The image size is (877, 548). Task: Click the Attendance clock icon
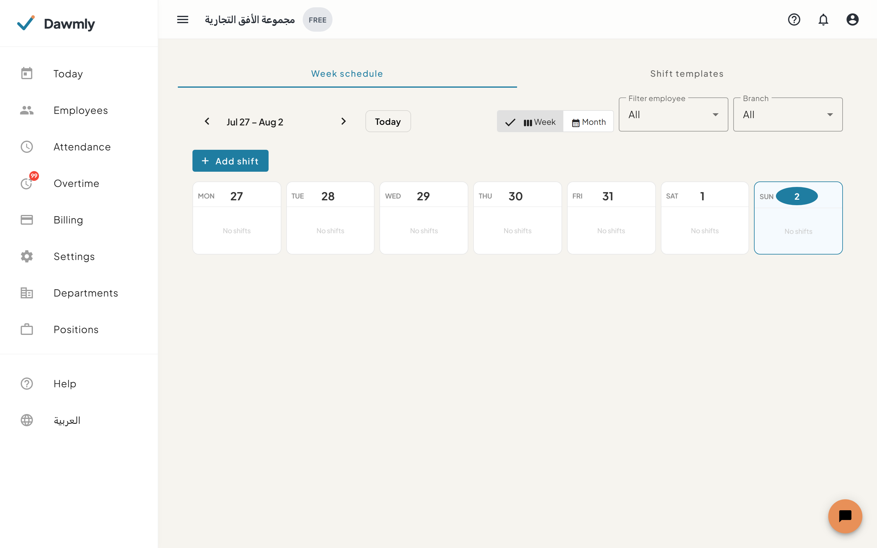click(27, 147)
